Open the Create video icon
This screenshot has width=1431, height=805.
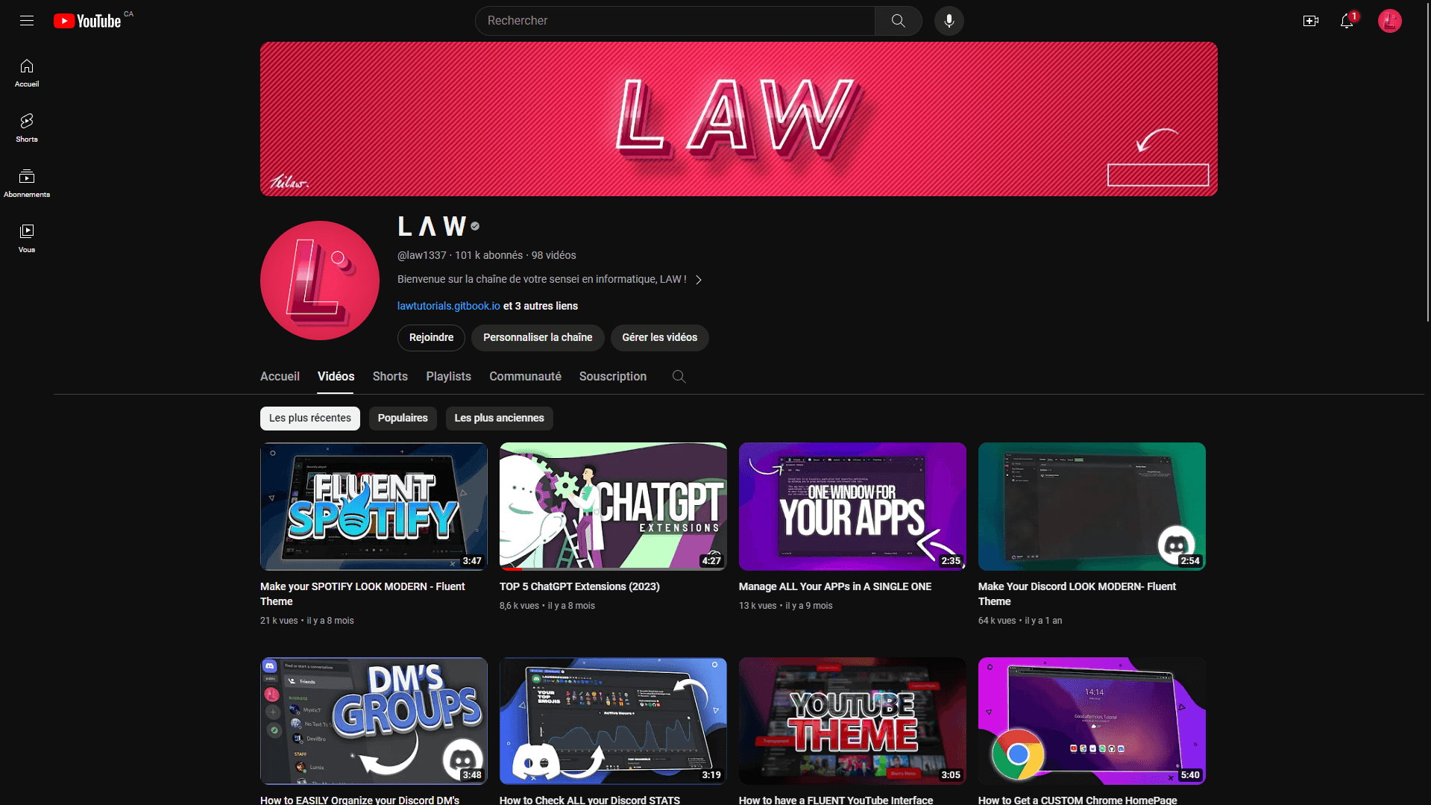coord(1310,21)
